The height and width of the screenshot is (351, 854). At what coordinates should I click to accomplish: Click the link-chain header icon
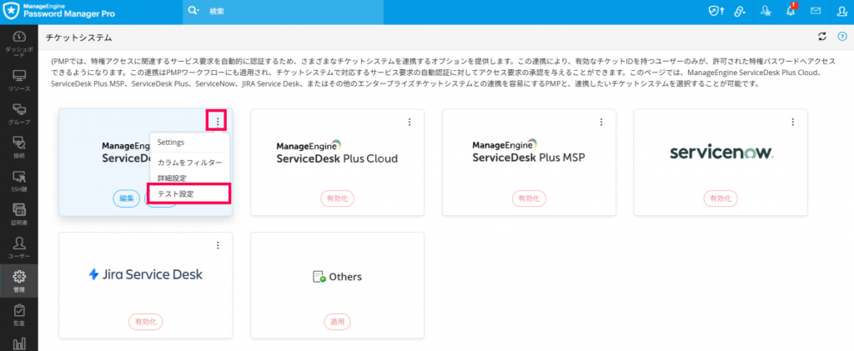coord(739,11)
